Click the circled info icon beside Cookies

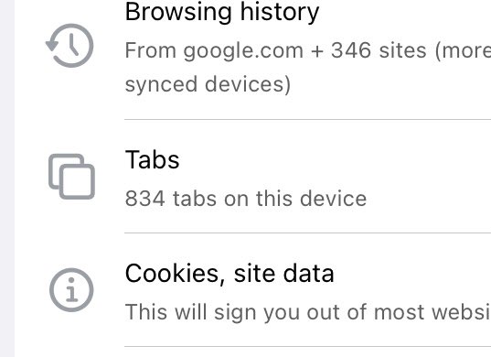pos(71,290)
